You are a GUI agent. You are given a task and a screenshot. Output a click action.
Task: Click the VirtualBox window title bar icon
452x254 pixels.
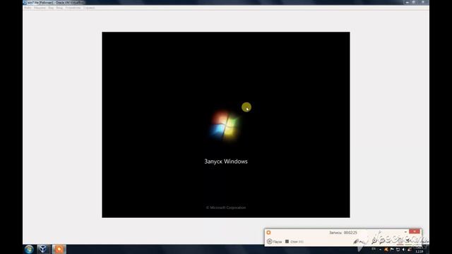click(25, 2)
